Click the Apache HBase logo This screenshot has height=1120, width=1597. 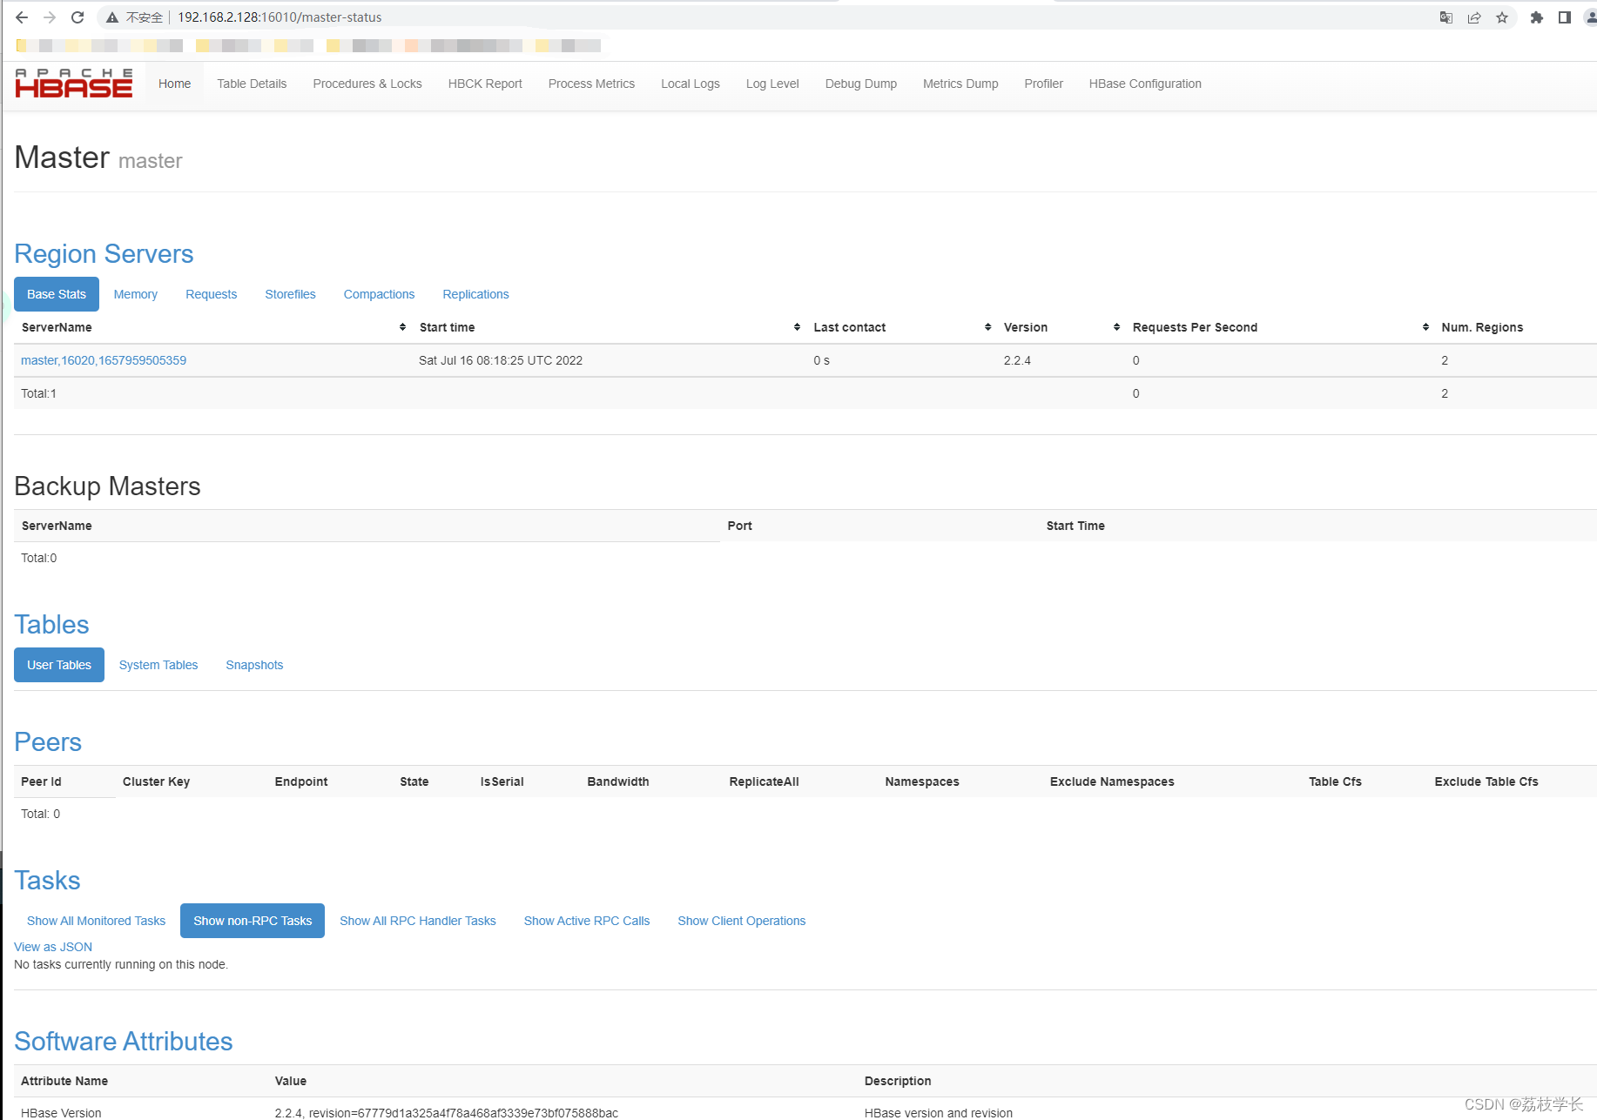[74, 84]
